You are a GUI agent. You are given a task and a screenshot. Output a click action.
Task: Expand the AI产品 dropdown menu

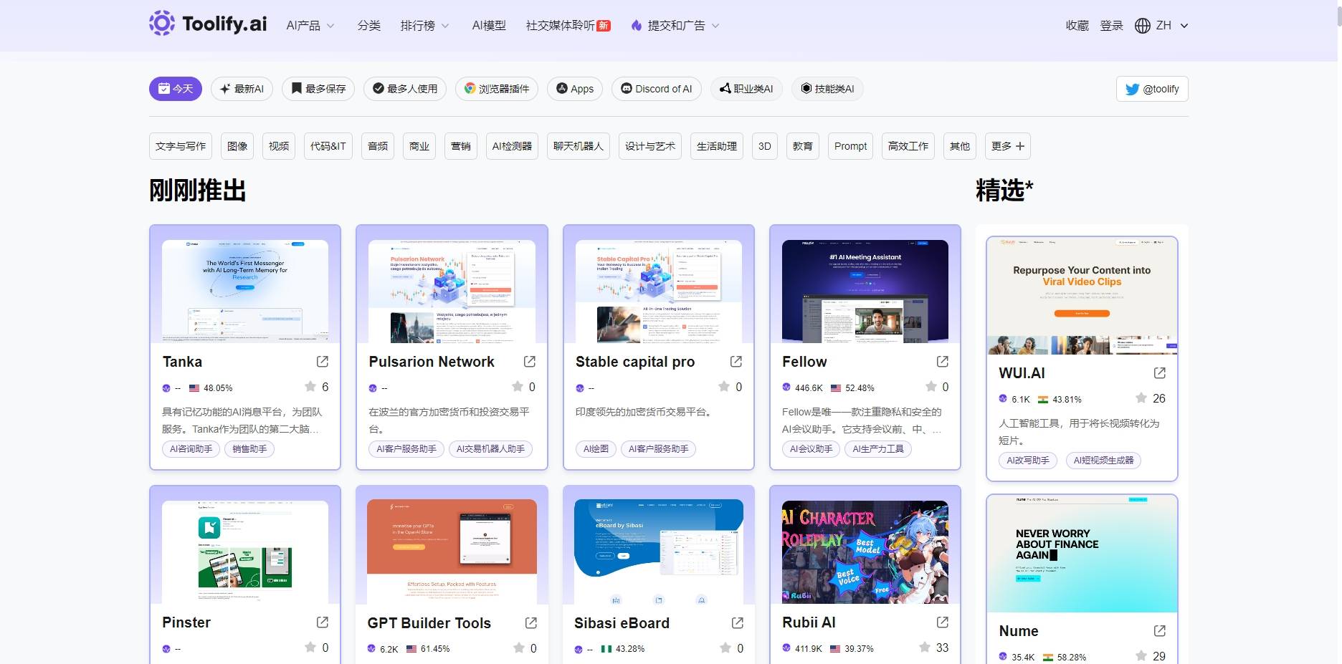[310, 26]
